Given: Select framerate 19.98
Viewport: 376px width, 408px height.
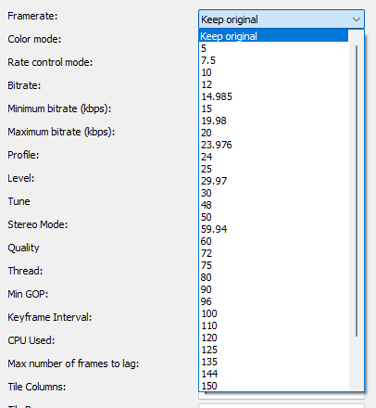Looking at the screenshot, I should (273, 121).
